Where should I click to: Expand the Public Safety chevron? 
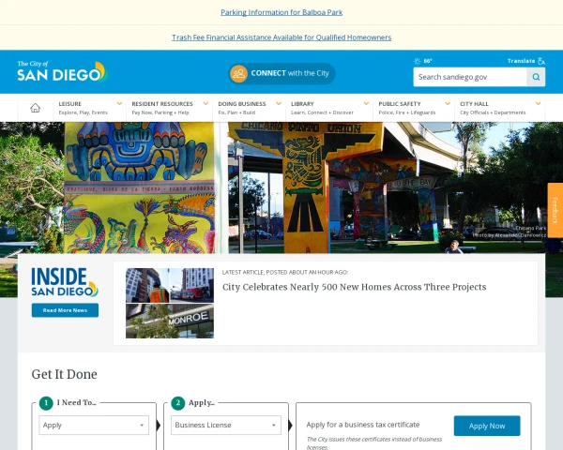coord(448,104)
